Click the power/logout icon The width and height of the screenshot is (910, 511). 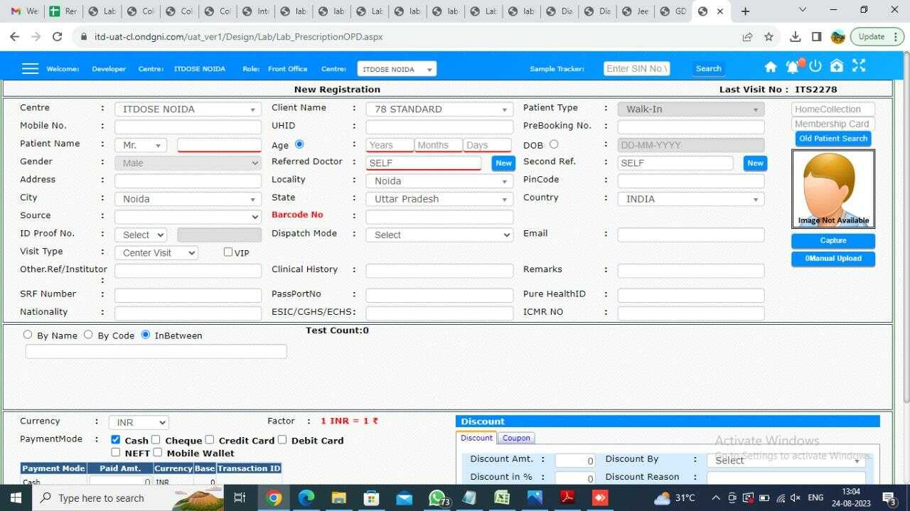pos(815,65)
